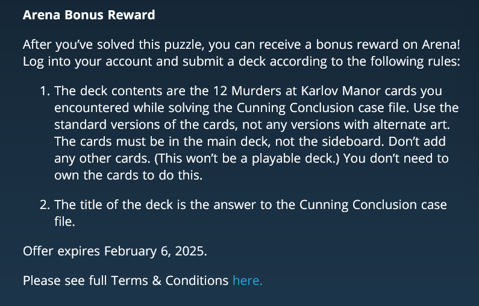
Task: Click the line starting "After you've solved this puzzle"
Action: [242, 45]
